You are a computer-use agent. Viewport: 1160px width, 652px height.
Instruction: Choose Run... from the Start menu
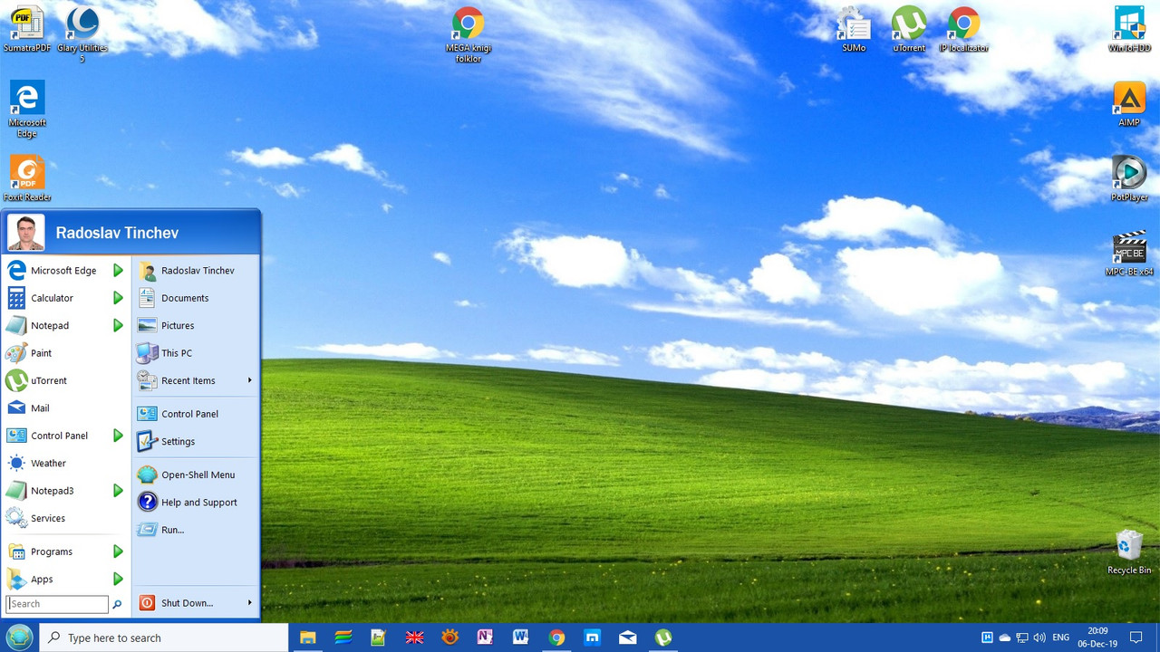(x=196, y=530)
